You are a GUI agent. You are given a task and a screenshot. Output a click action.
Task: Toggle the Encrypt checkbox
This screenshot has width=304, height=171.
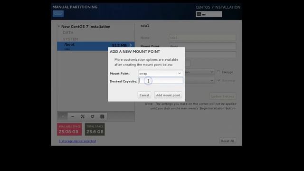218,72
